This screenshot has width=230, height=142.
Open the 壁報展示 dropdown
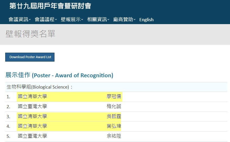[x=72, y=20]
